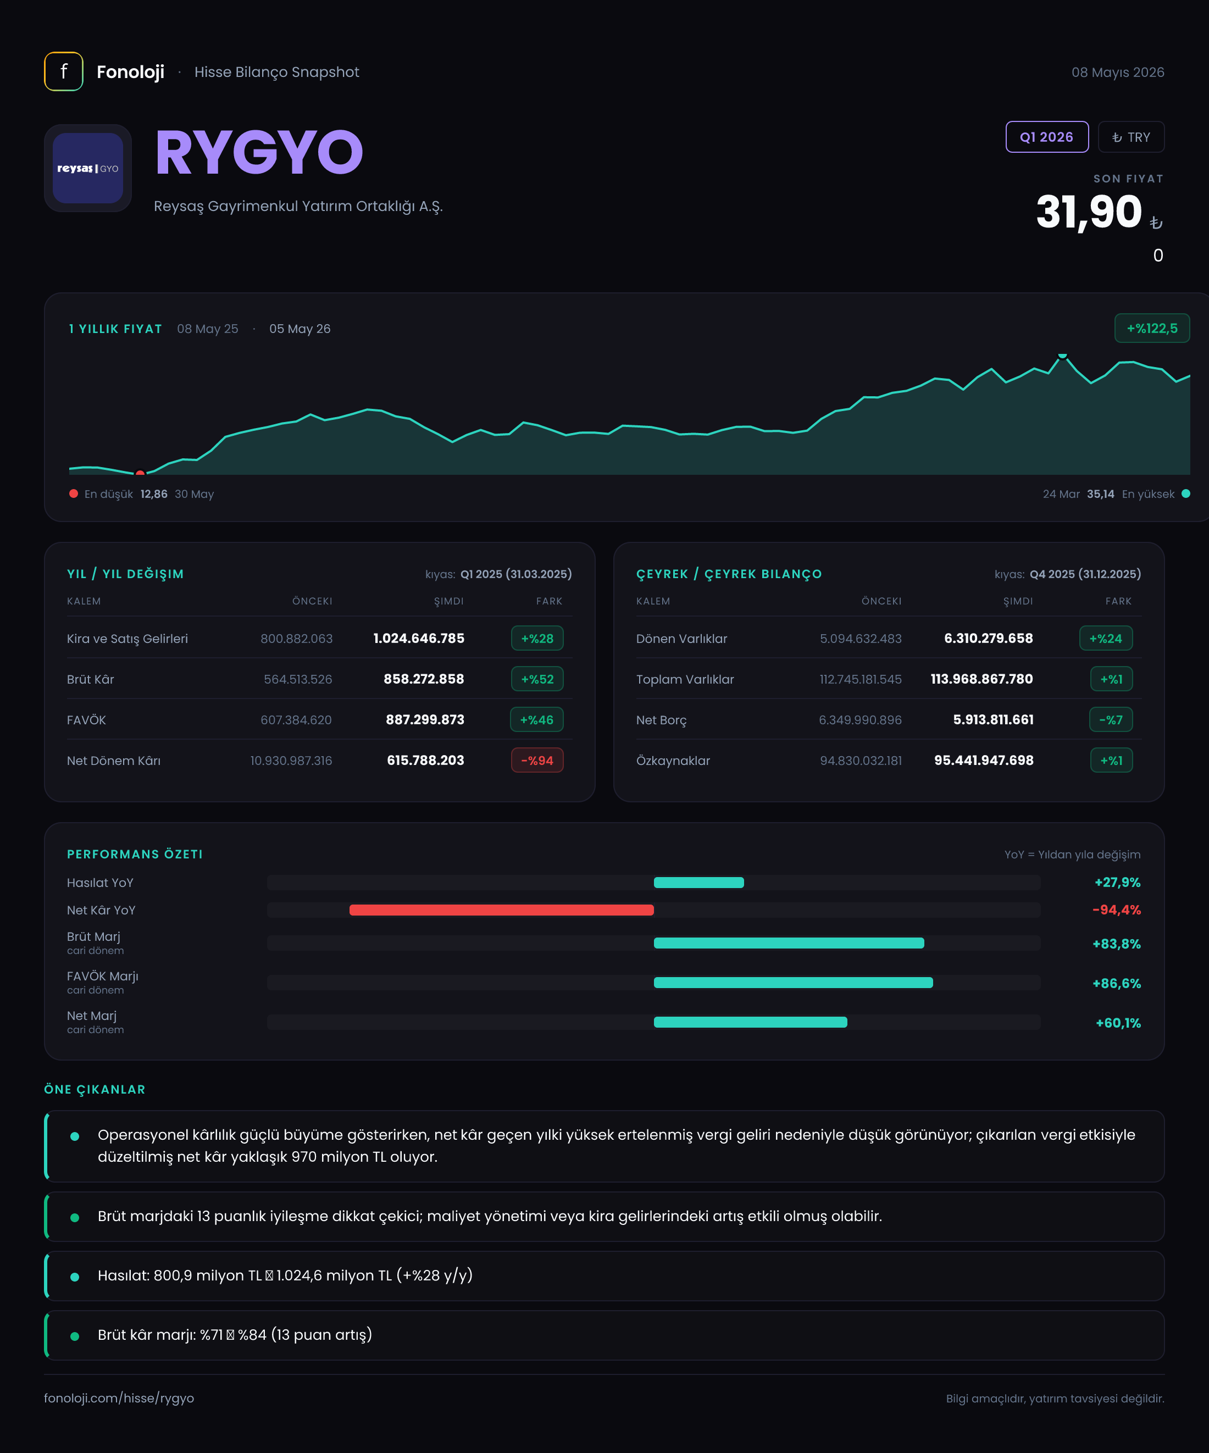Click value 615.788.203 in Net Dönem Kârı row
Image resolution: width=1209 pixels, height=1453 pixels.
425,761
